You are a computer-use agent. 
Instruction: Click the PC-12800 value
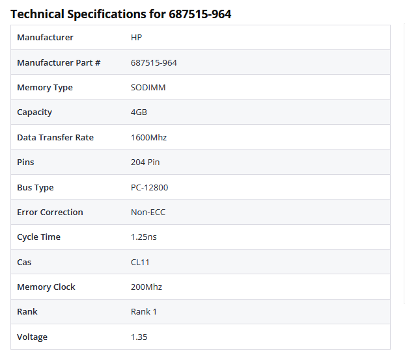pos(149,188)
